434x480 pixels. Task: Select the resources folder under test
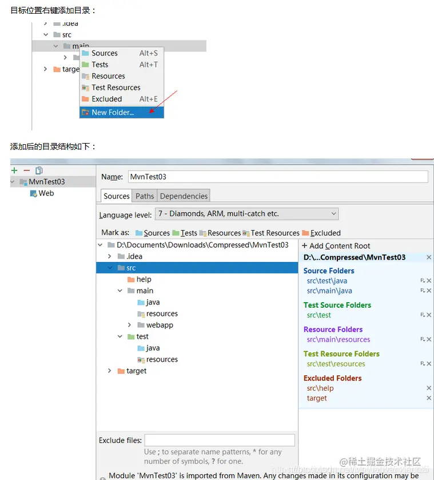(157, 359)
